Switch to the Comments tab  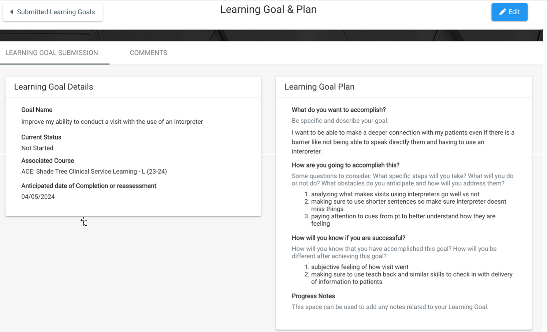148,53
